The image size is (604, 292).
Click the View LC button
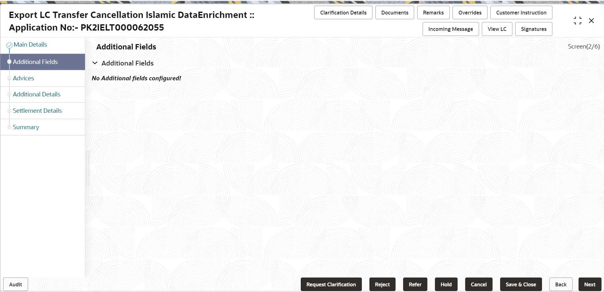pyautogui.click(x=497, y=29)
